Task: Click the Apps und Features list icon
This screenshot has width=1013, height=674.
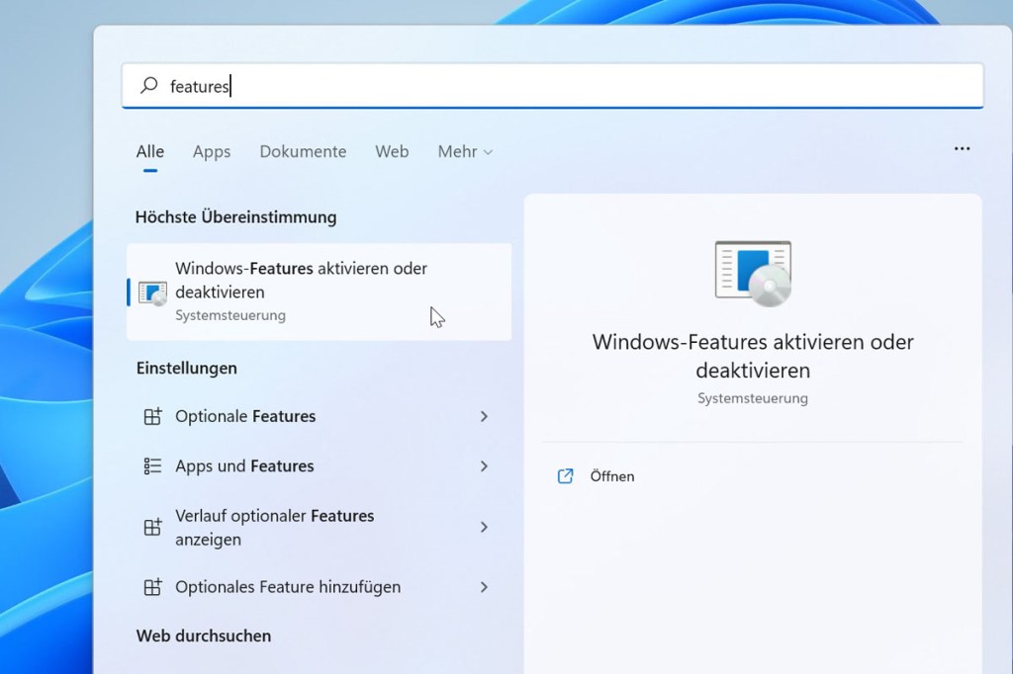Action: (152, 466)
